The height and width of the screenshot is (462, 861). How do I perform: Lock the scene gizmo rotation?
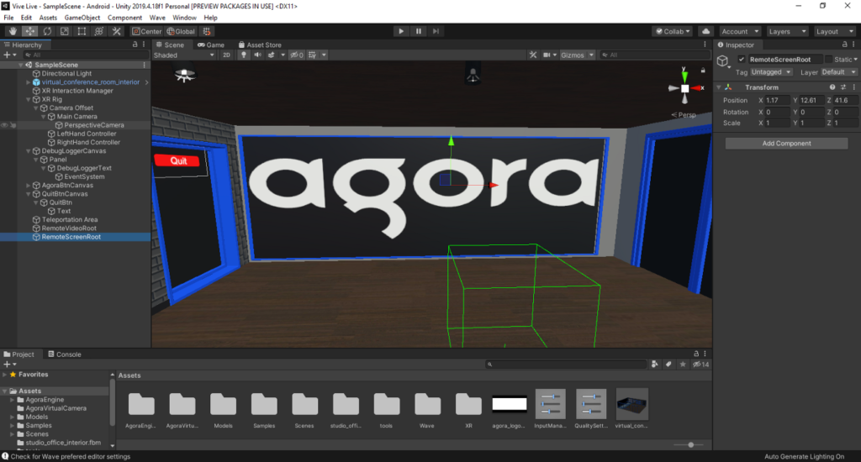[702, 71]
